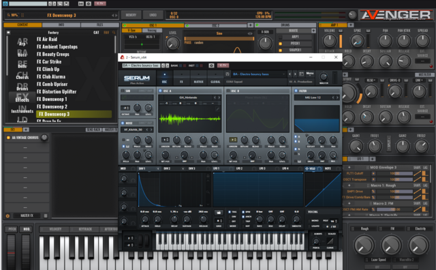
Task: Open the Serum preset browser icon
Action: [x=301, y=74]
